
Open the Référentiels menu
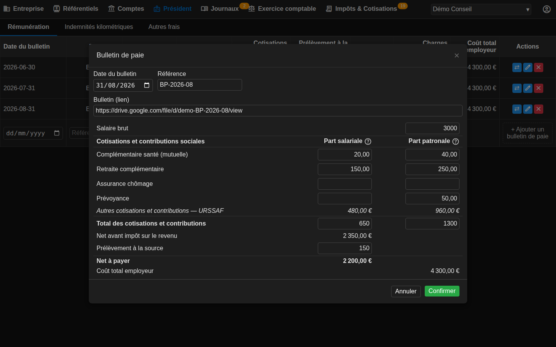coord(76,8)
